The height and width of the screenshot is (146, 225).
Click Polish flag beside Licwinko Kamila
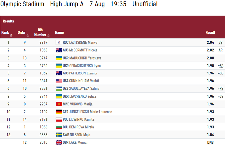pyautogui.click(x=59, y=119)
